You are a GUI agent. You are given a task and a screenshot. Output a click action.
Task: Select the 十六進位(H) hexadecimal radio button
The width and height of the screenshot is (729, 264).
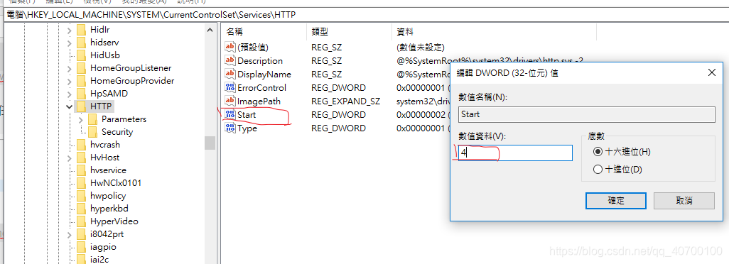pos(598,152)
